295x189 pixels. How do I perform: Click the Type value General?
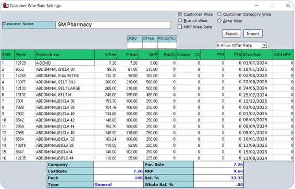pyautogui.click(x=118, y=184)
